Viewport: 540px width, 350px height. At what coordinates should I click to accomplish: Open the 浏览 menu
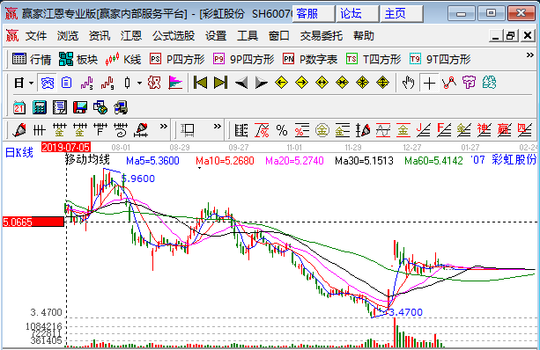[x=68, y=36]
